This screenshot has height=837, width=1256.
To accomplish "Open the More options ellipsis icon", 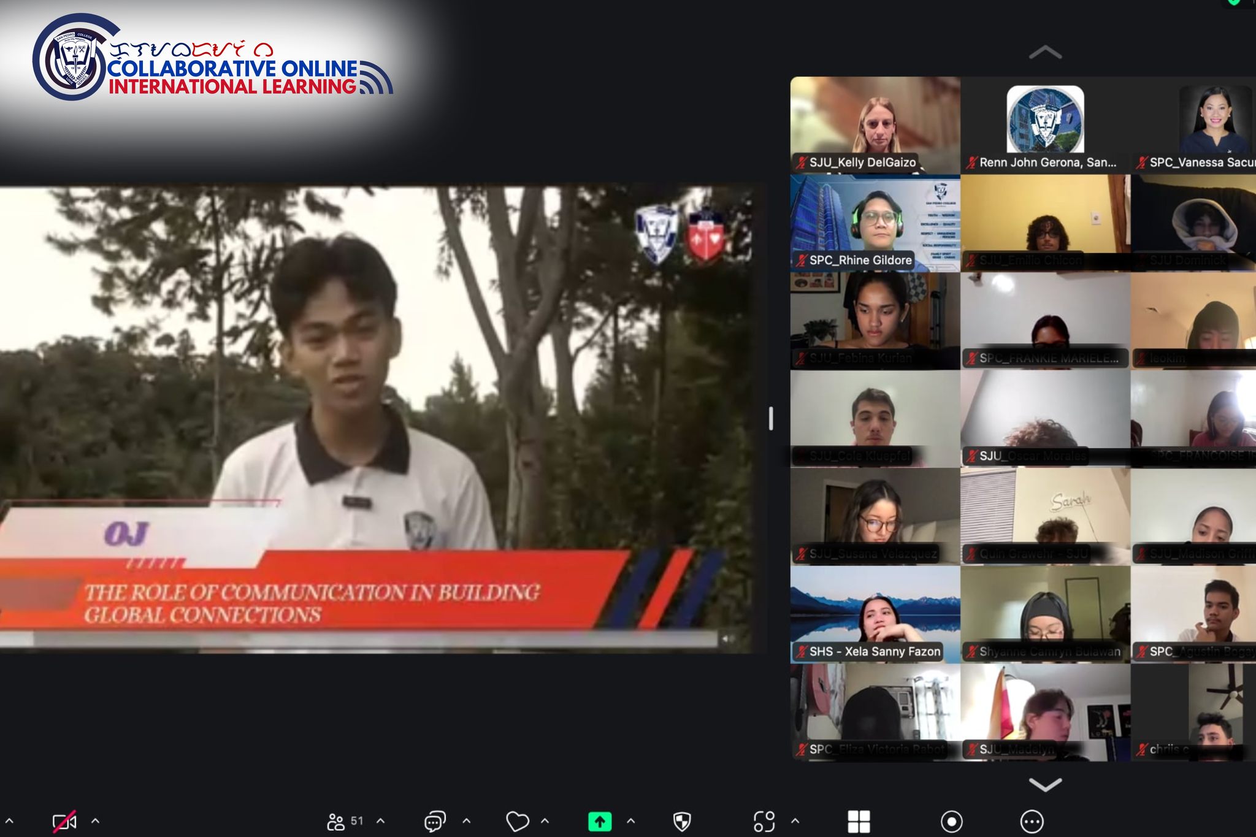I will 1032,821.
